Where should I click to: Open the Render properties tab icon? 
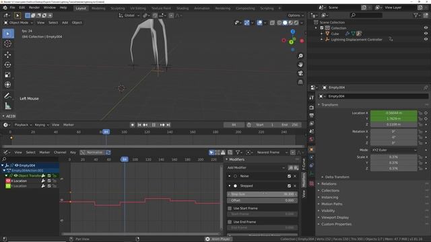coord(311,108)
